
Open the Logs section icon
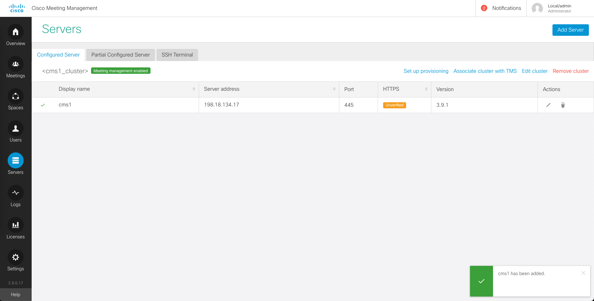15,193
